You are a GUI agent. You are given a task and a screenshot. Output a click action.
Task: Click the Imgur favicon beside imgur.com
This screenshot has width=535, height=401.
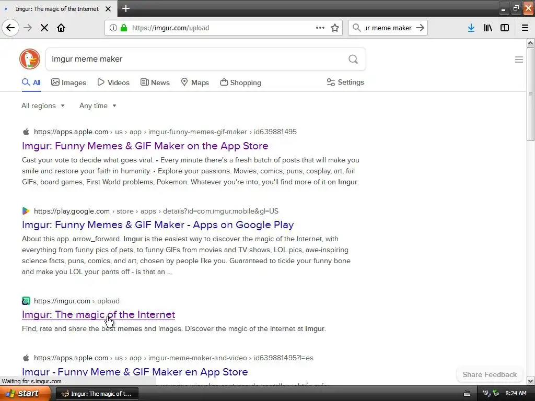click(x=26, y=301)
